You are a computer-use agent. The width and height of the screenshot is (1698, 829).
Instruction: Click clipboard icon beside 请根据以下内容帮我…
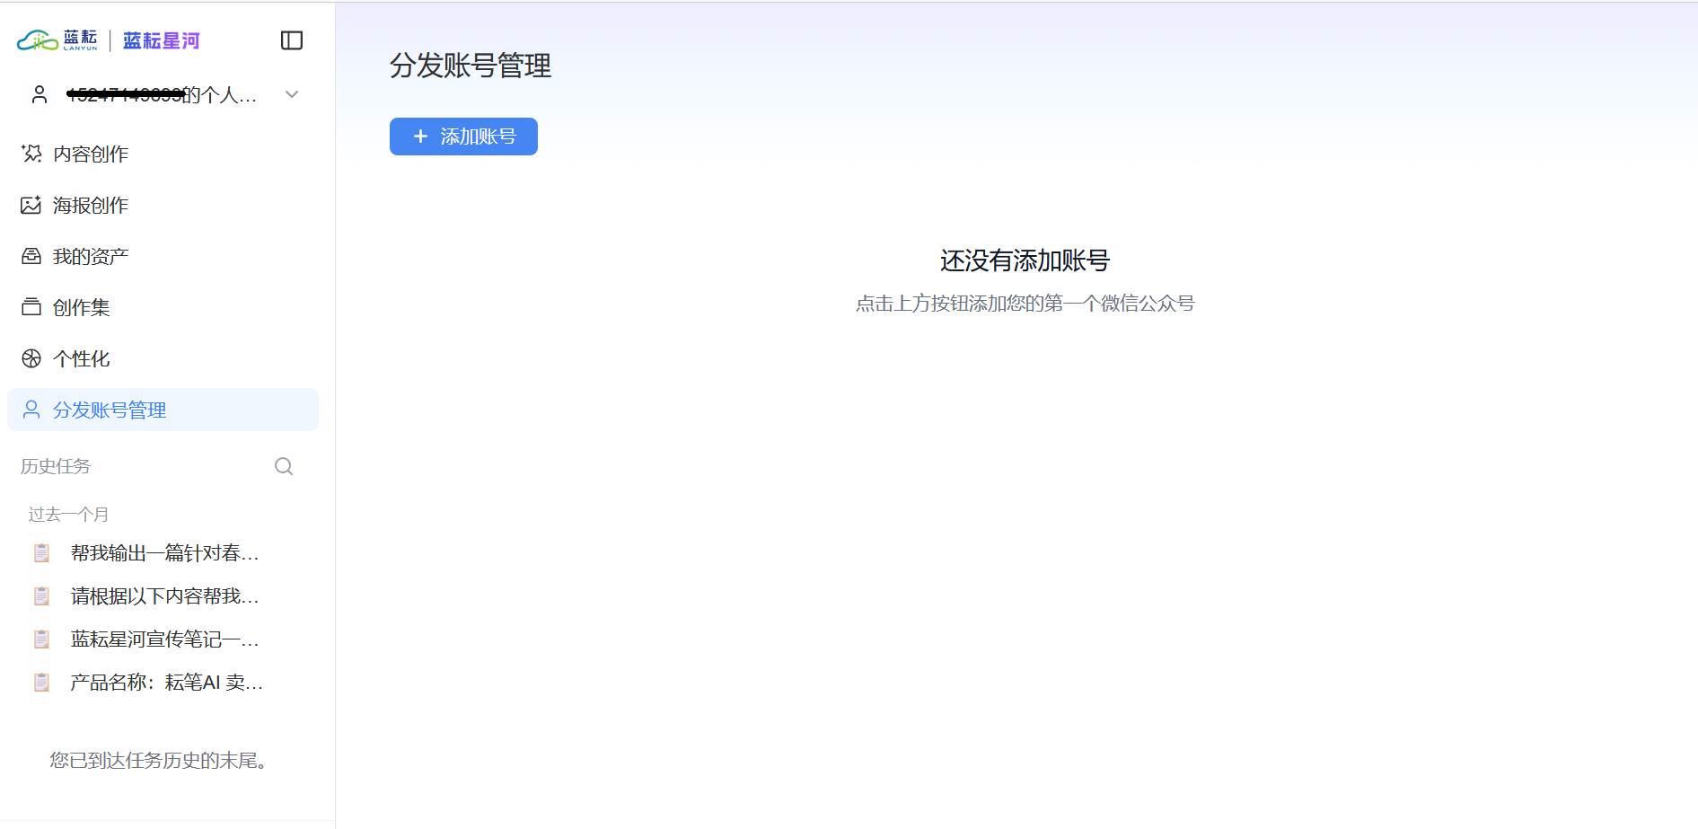(x=41, y=596)
